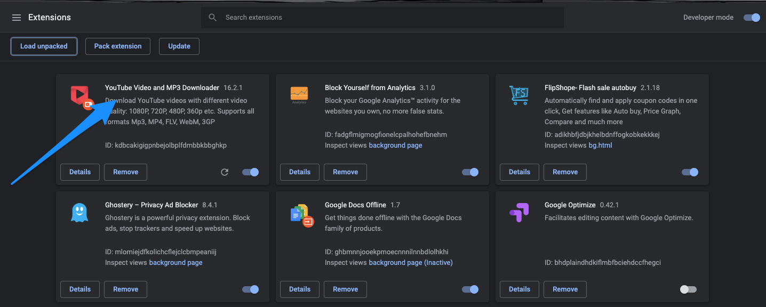Open Details for Ghostery extension
The image size is (766, 307).
click(80, 289)
